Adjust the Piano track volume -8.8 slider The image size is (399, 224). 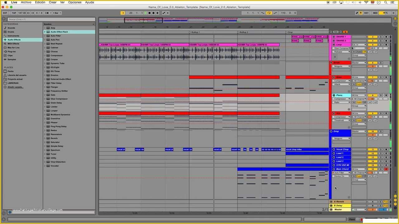[x=373, y=99]
